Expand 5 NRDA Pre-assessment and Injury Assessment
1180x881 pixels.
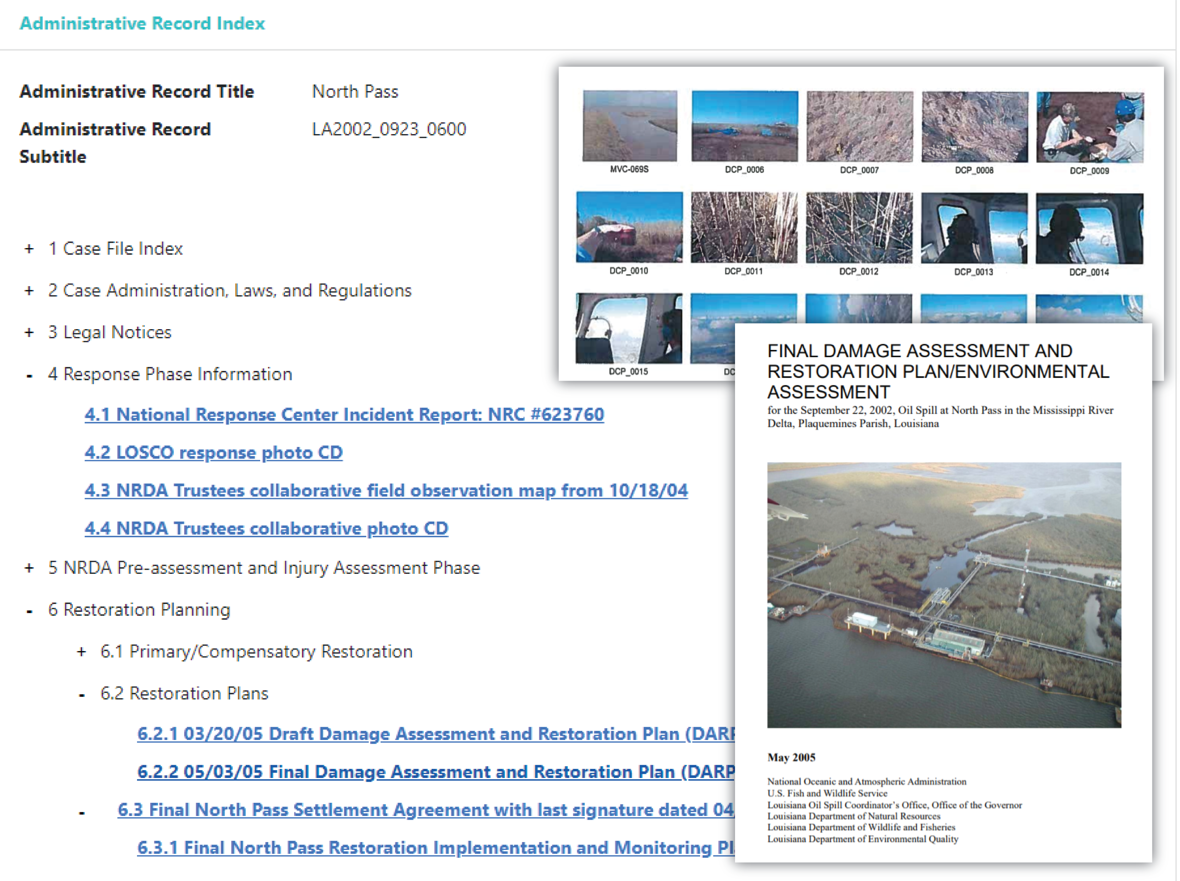(x=29, y=568)
